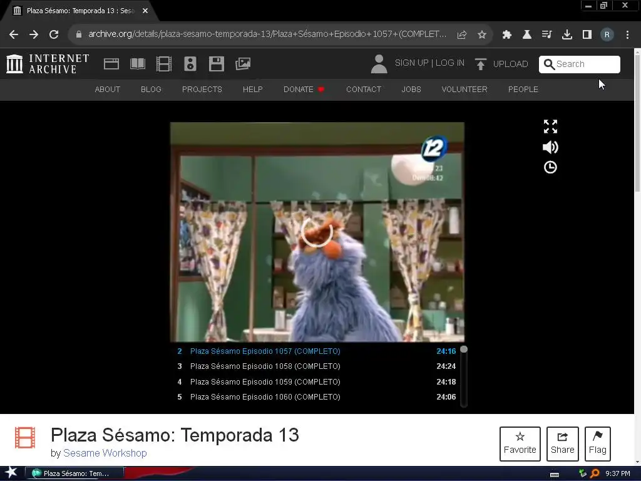641x481 pixels.
Task: View site security lock info
Action: coord(79,34)
